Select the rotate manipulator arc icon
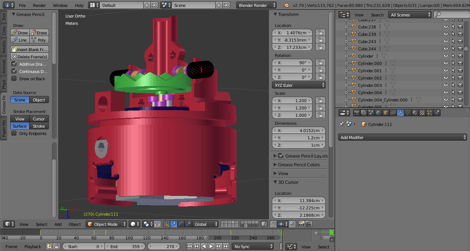The width and height of the screenshot is (470, 251). (181, 224)
